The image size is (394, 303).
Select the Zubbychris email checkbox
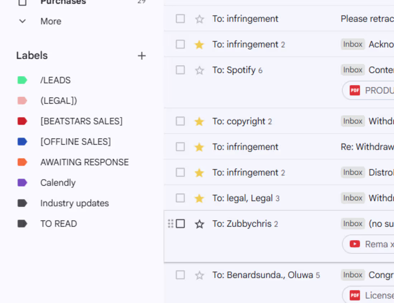[180, 224]
